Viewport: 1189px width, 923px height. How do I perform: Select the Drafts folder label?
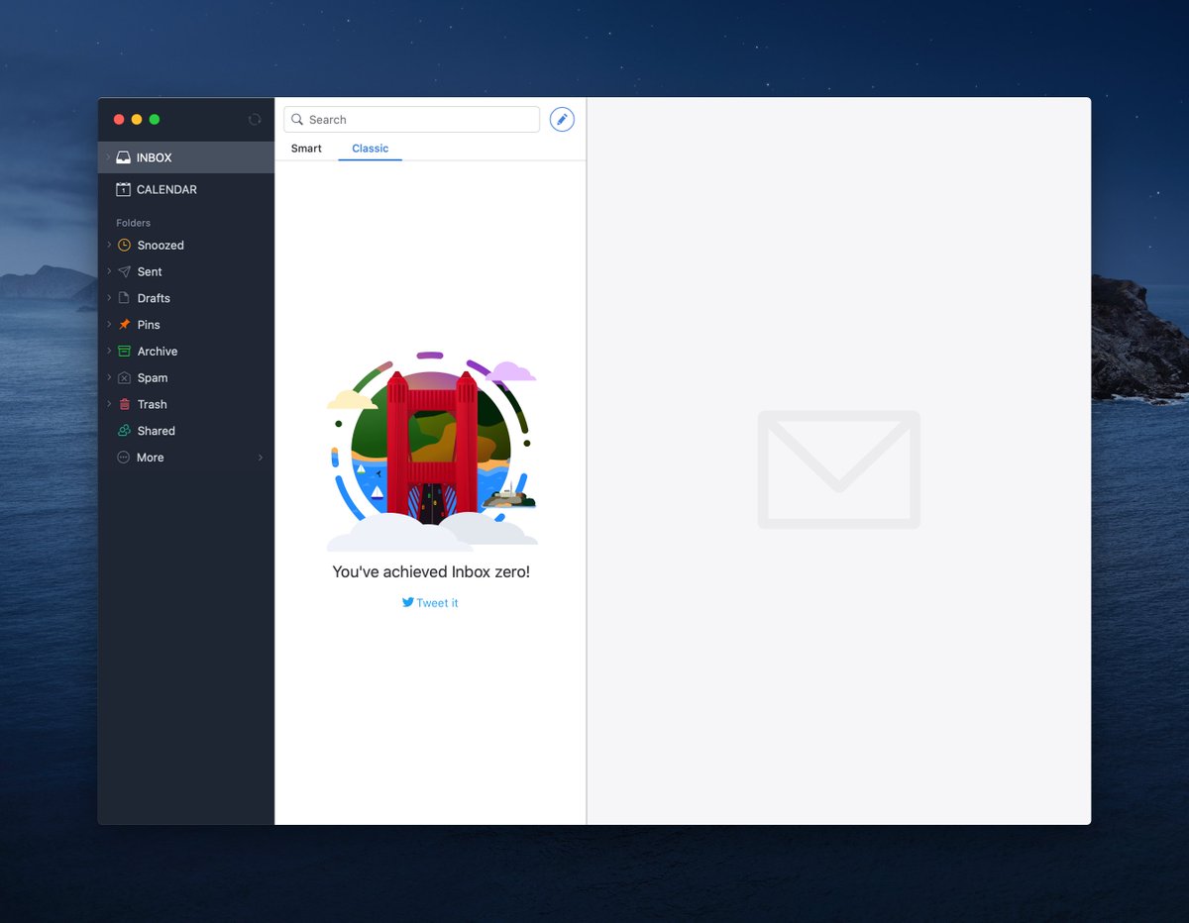click(x=154, y=298)
